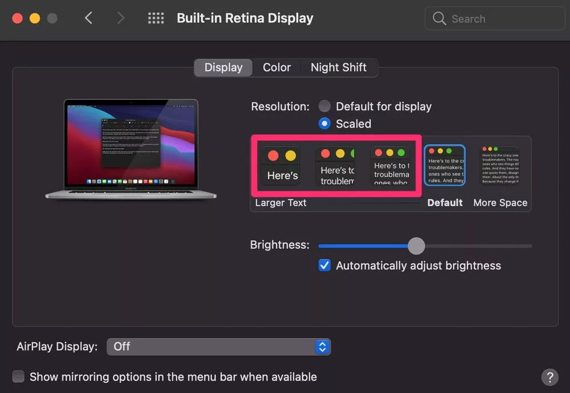Open the help question mark icon
570x393 pixels.
(x=549, y=376)
